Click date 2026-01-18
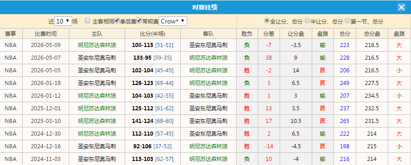Screen dimensions: 411x165 [46, 83]
